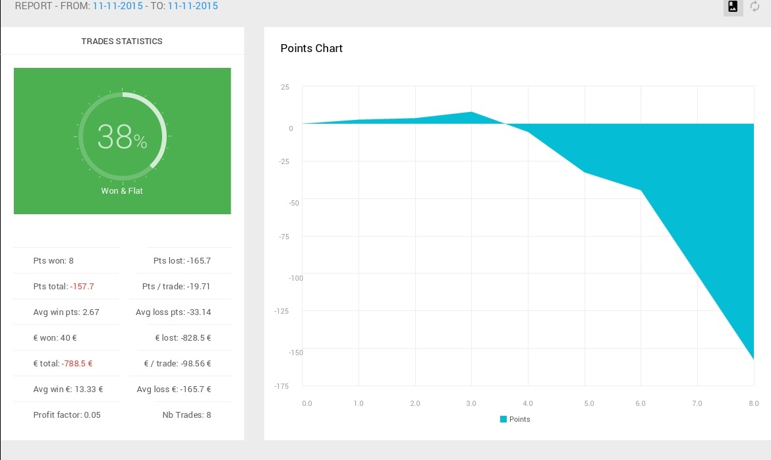Viewport: 771px width, 460px height.
Task: Click the Avg win € 13.33 € entry
Action: [68, 389]
